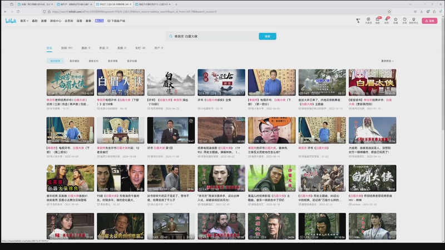Click the site security lock icon
This screenshot has width=445, height=250.
point(49,12)
